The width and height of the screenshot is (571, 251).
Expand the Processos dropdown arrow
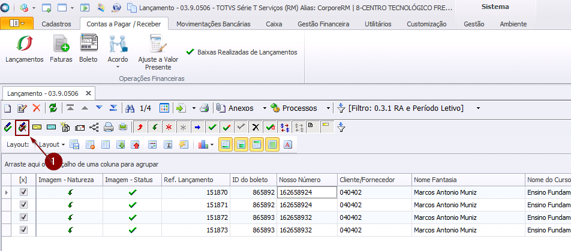click(x=328, y=108)
